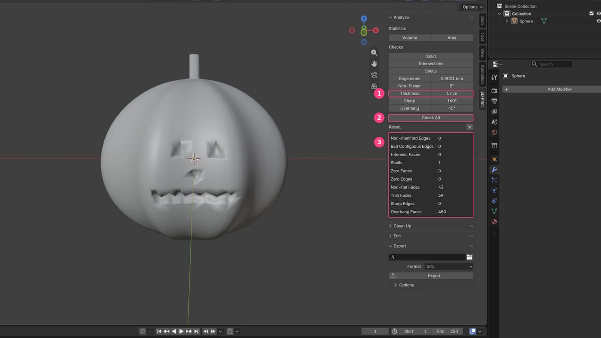Click the Check All button
This screenshot has width=601, height=338.
tap(431, 118)
